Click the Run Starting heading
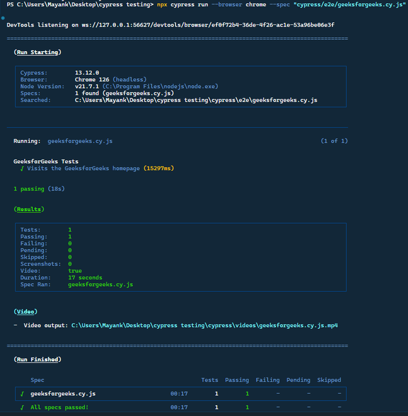 [x=37, y=52]
